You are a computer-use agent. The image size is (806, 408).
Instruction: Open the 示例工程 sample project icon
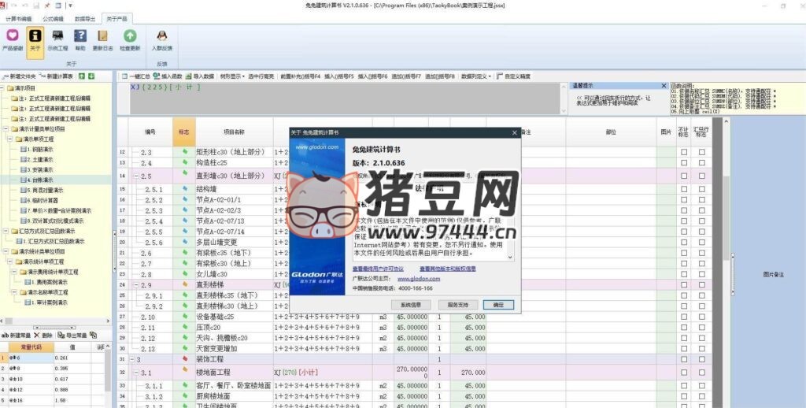(x=57, y=35)
